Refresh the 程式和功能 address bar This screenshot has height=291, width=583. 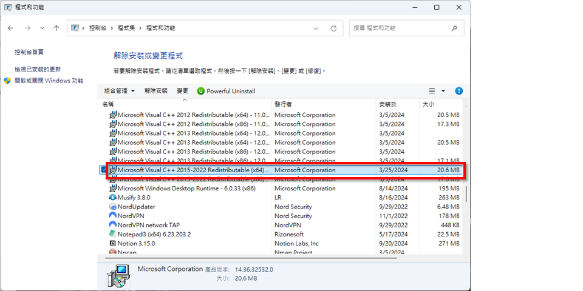pyautogui.click(x=333, y=28)
